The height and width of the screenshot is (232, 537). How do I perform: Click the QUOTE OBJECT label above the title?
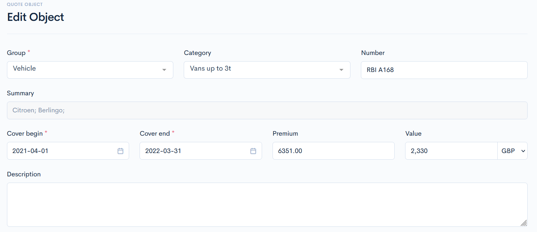(x=25, y=5)
